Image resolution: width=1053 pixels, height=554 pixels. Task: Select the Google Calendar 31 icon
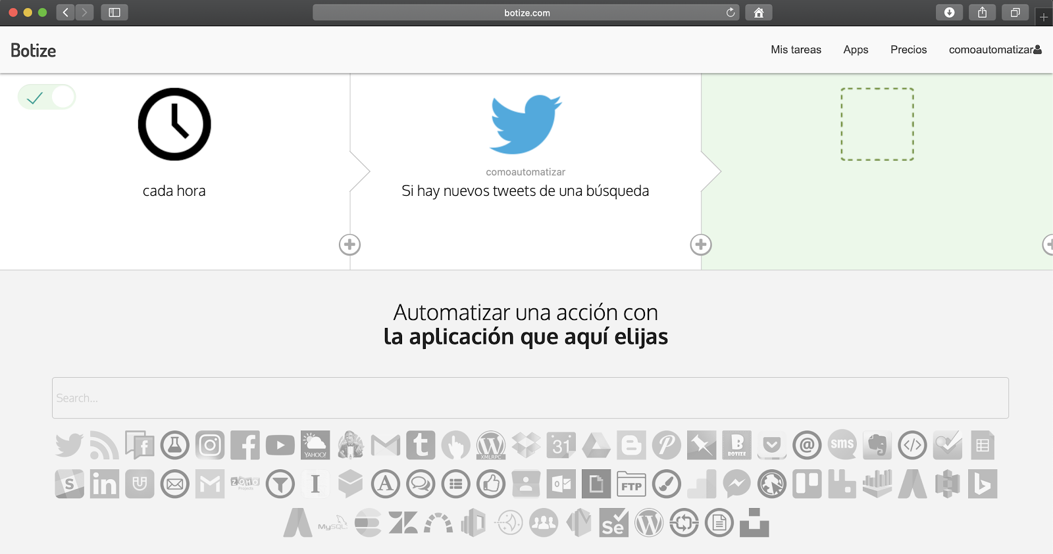click(x=561, y=445)
